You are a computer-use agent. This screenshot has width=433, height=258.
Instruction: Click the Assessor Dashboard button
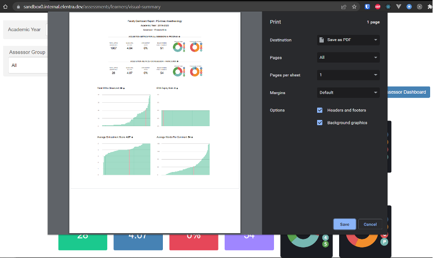pyautogui.click(x=406, y=92)
